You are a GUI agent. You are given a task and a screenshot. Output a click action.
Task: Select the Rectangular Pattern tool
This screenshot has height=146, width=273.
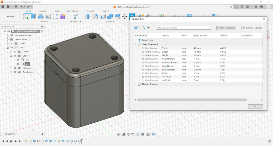55,17
